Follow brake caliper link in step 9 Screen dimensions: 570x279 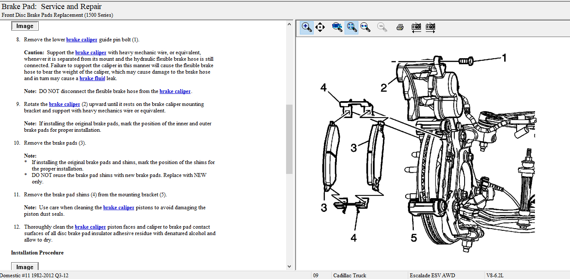click(x=65, y=104)
